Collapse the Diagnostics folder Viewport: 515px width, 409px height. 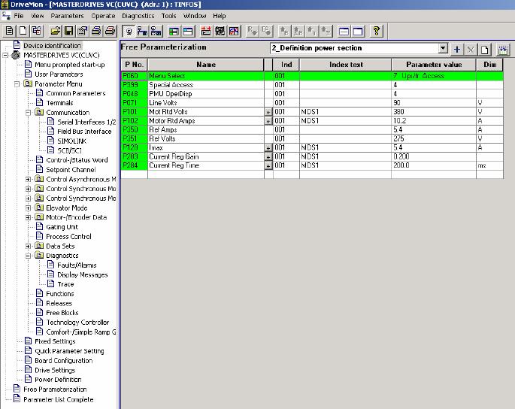pos(29,256)
